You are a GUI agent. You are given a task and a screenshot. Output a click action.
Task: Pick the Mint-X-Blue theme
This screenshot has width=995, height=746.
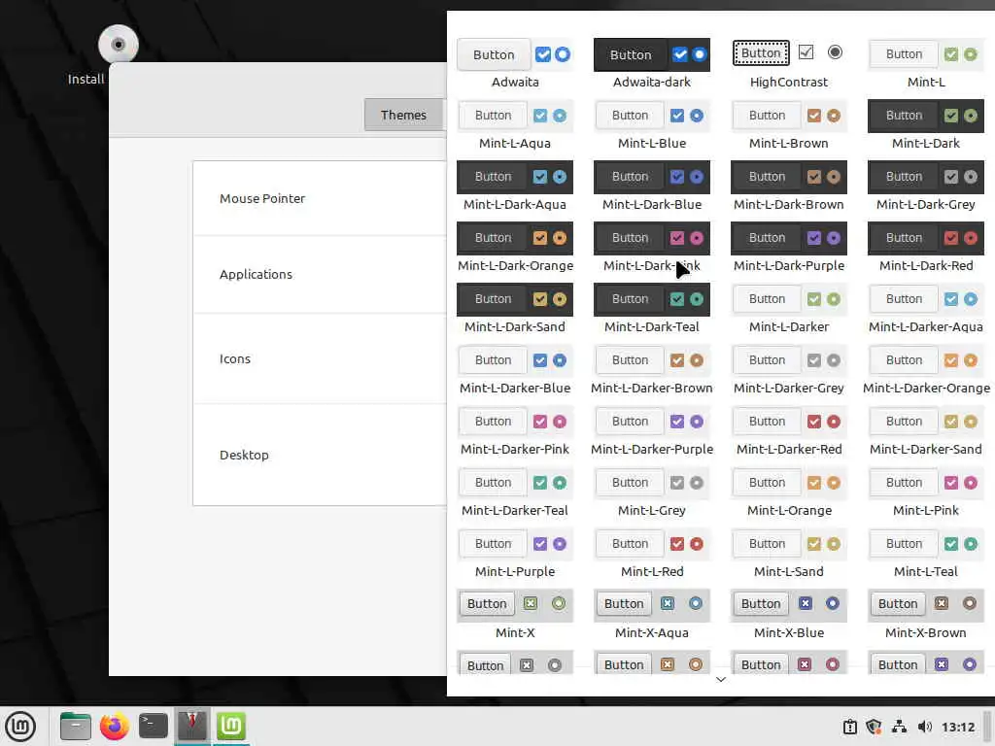point(789,615)
